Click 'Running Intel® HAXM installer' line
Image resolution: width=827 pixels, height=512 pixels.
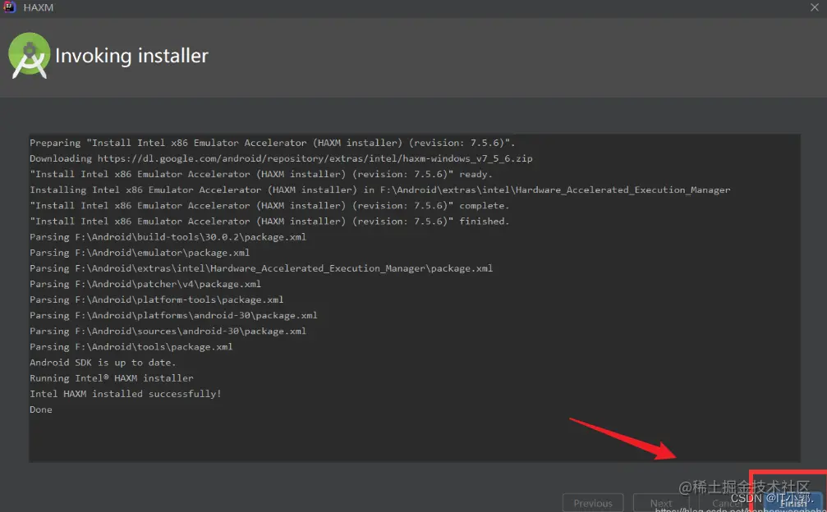click(112, 378)
